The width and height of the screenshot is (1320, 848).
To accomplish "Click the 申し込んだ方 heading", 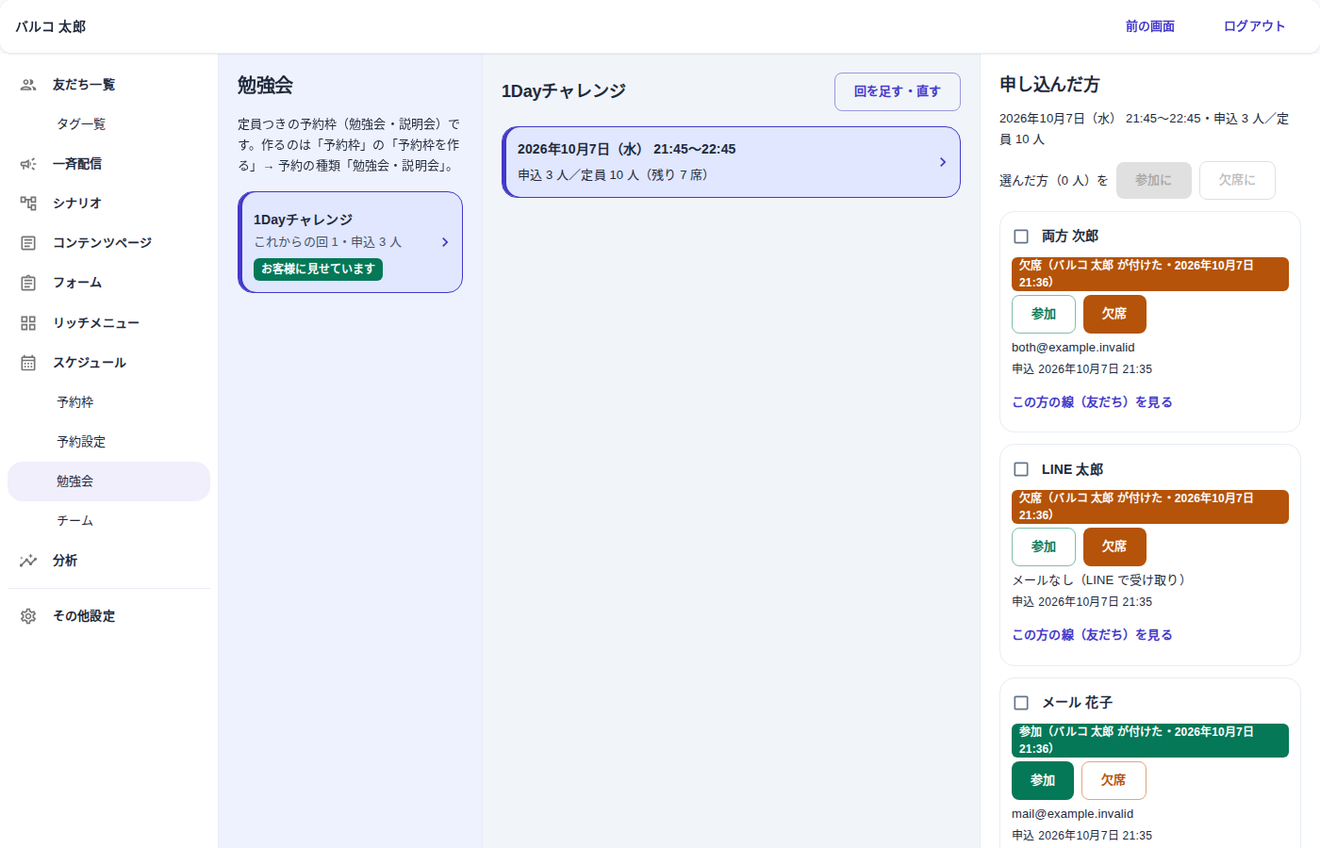I will pyautogui.click(x=1049, y=85).
